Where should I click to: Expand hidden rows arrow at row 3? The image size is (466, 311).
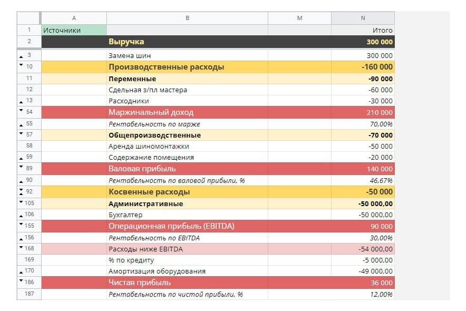[21, 57]
